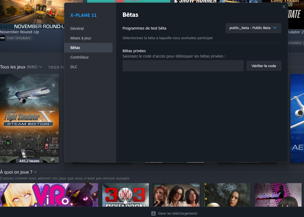The width and height of the screenshot is (304, 217).
Task: Click the Gérer les téléchargements link
Action: pyautogui.click(x=178, y=214)
